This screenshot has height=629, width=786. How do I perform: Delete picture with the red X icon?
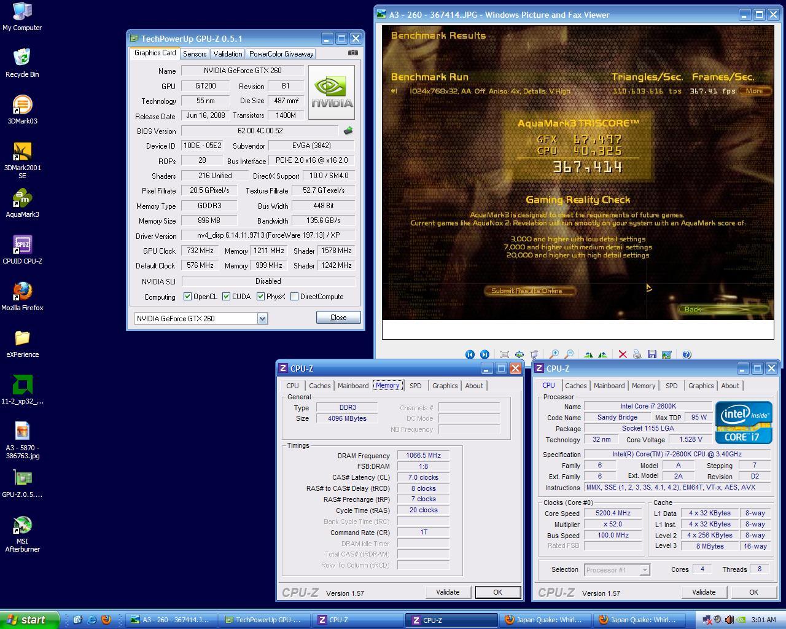tap(622, 354)
